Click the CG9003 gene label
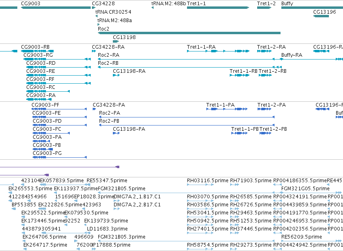Image resolution: width=343 pixels, height=251 pixels. pyautogui.click(x=31, y=4)
